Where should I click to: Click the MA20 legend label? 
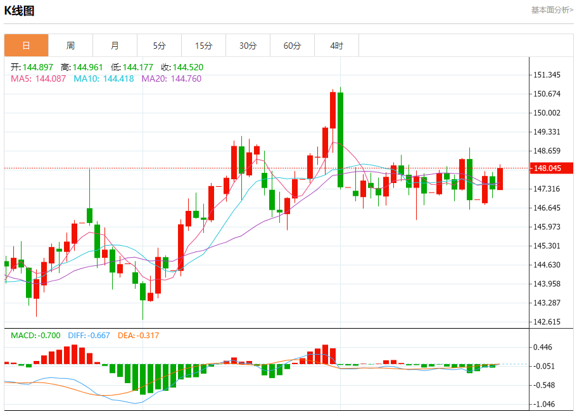click(172, 79)
